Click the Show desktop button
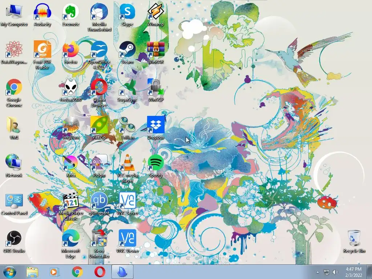Image resolution: width=372 pixels, height=279 pixels. coord(369,272)
